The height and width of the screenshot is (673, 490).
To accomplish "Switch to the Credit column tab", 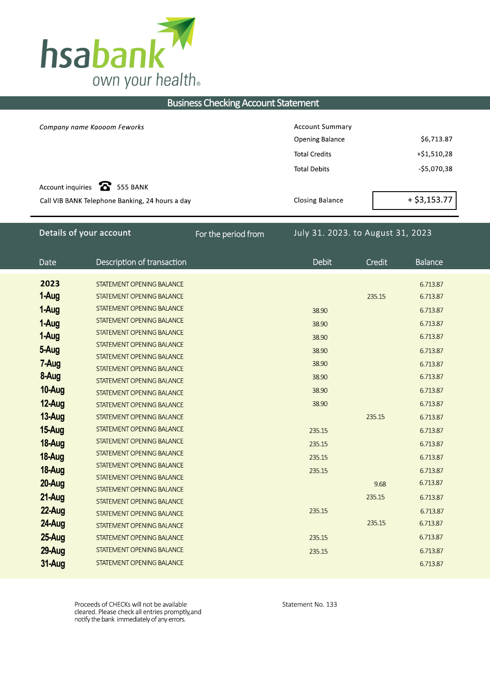I will coord(376,262).
